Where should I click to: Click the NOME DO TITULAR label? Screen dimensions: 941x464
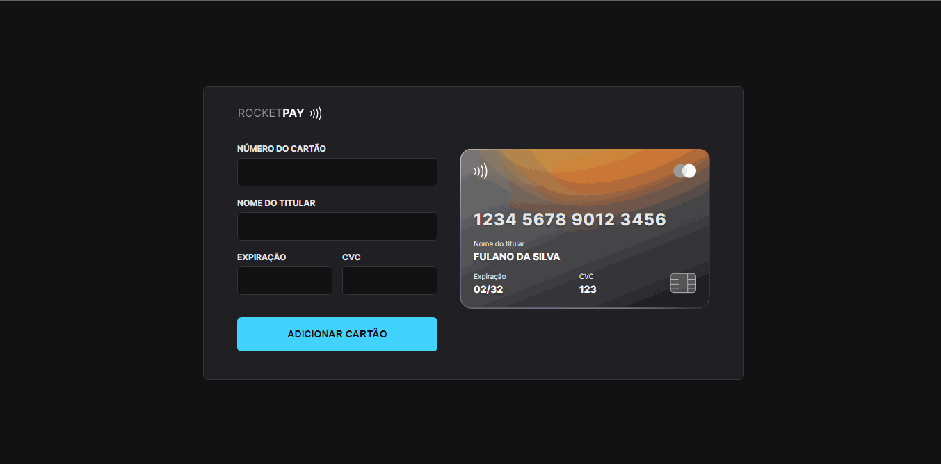[x=276, y=203]
